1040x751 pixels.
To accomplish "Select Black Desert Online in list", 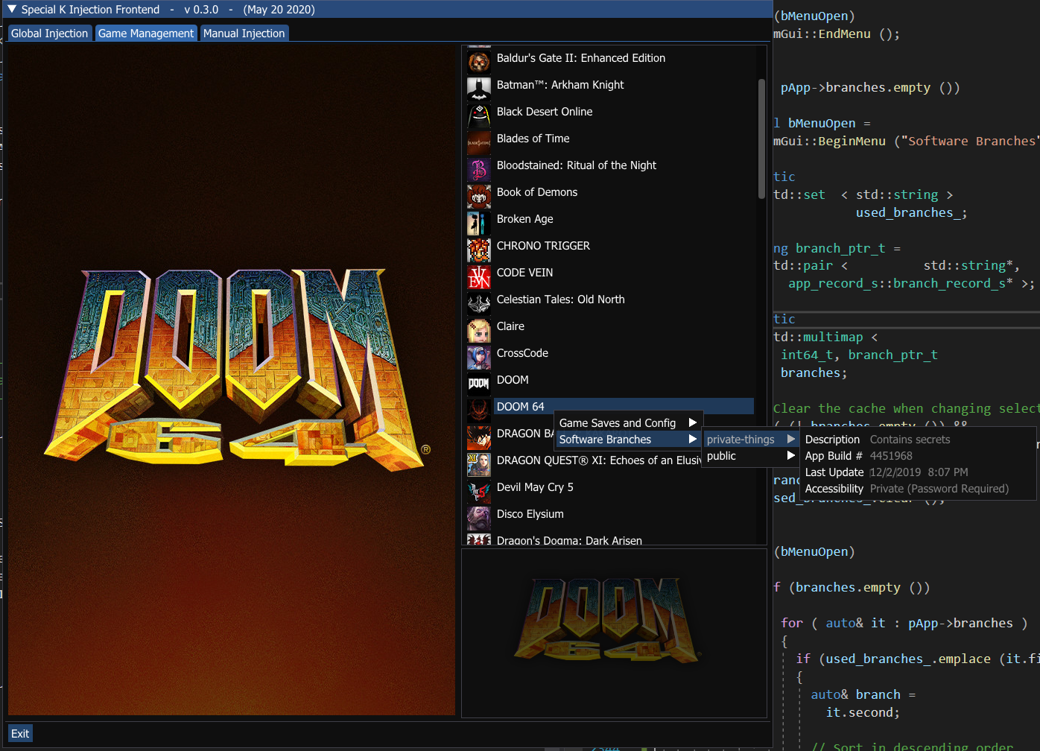I will point(545,112).
